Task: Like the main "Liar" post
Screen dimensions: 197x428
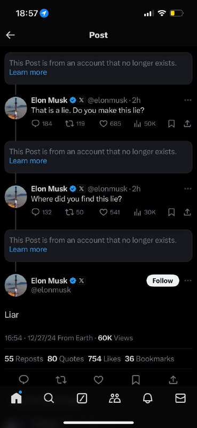Action: tap(98, 380)
